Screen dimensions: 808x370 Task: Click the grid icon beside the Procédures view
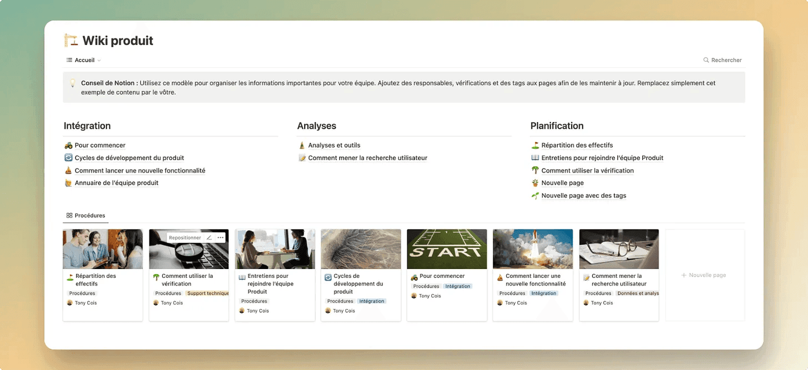pos(70,215)
